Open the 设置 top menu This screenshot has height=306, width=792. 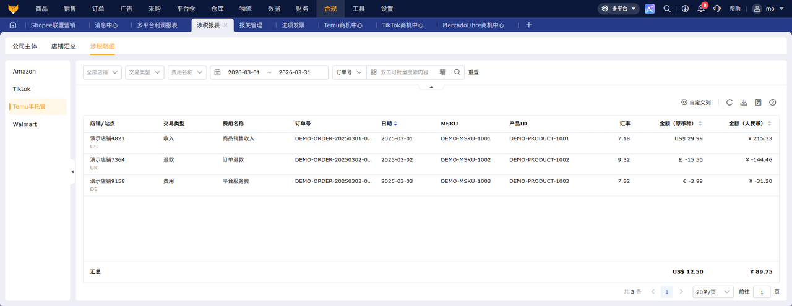[x=387, y=9]
